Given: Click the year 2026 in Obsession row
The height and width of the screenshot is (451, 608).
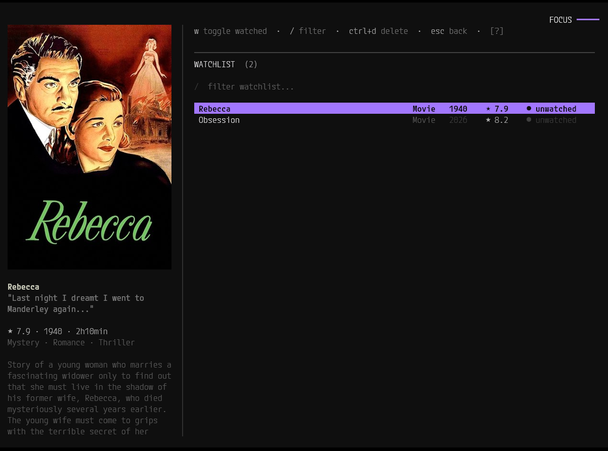Looking at the screenshot, I should tap(458, 120).
